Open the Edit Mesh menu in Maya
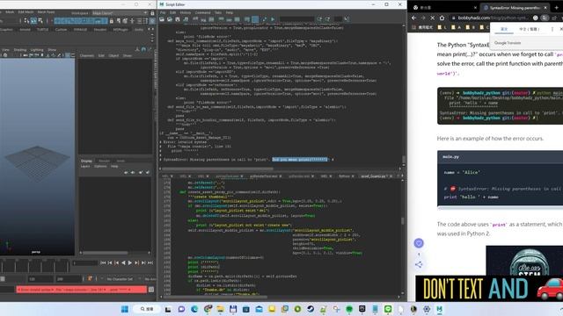 [x=26, y=11]
